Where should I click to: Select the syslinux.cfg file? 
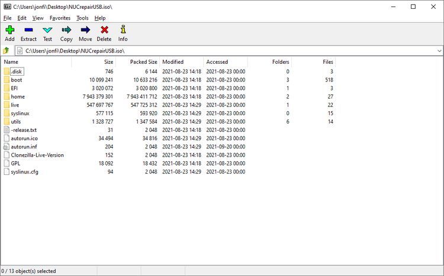(x=24, y=172)
